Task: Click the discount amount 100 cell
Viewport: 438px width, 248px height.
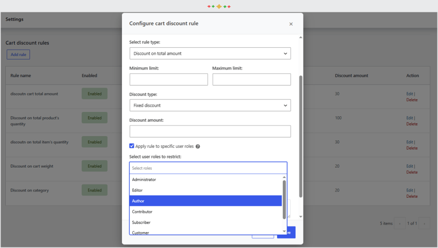Action: point(338,118)
